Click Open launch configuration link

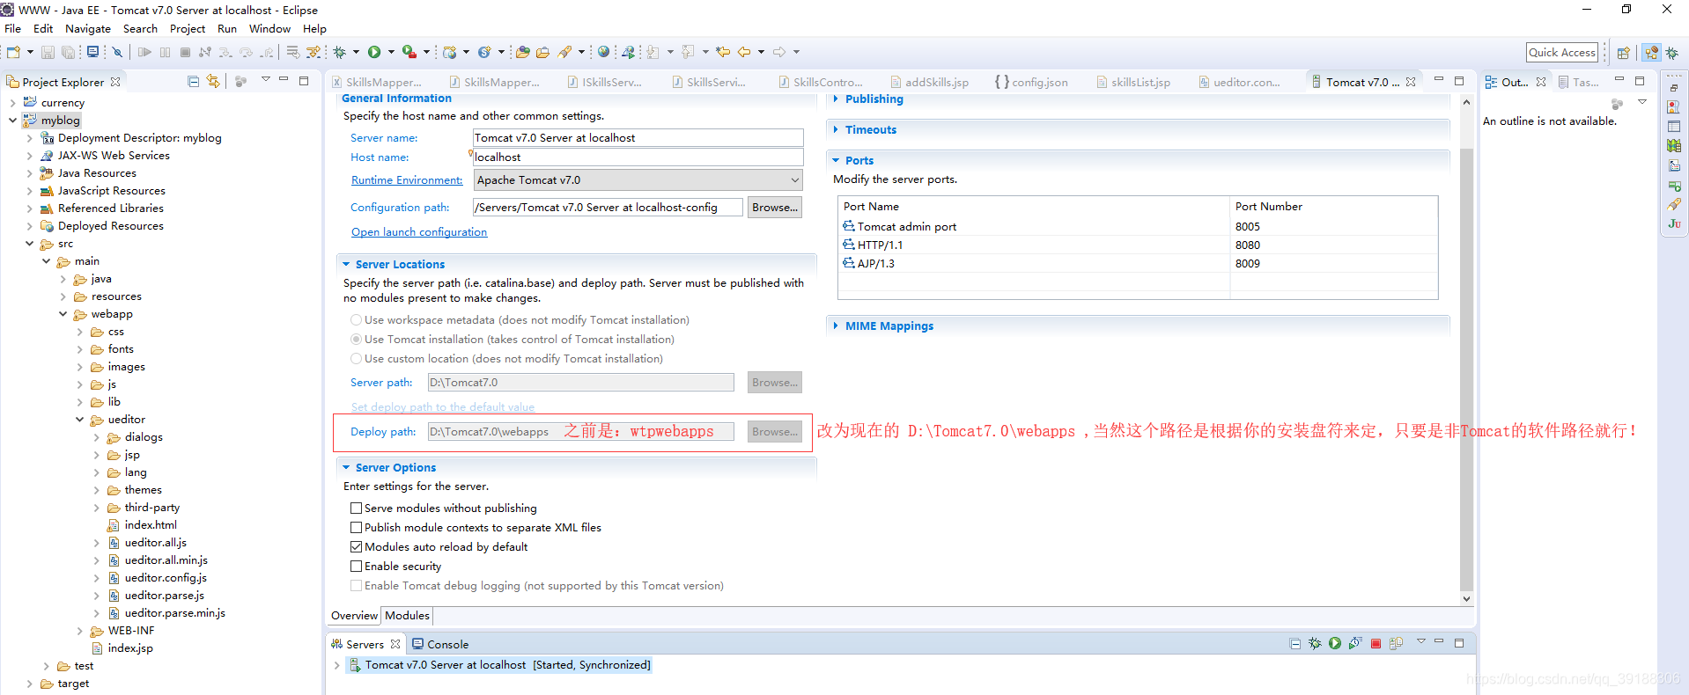coord(419,232)
